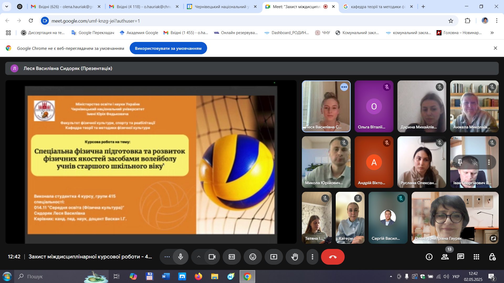Start presenting your screen
The image size is (504, 283).
pyautogui.click(x=274, y=257)
